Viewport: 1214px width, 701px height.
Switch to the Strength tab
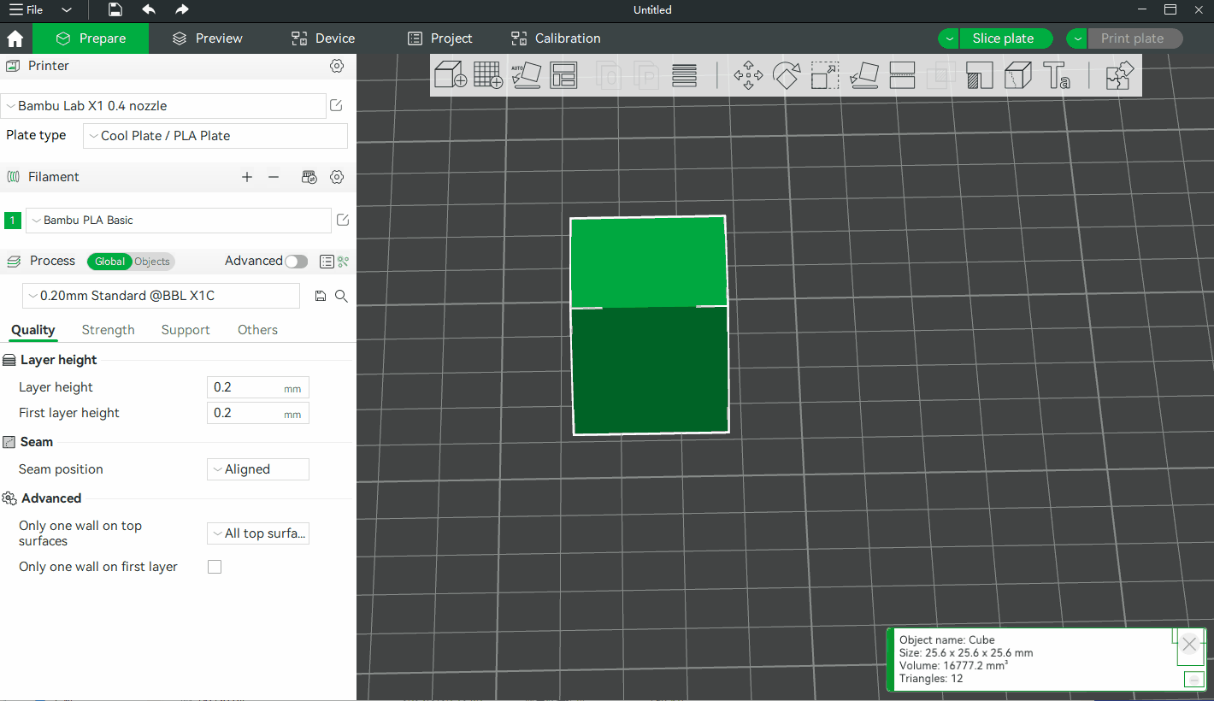(108, 330)
